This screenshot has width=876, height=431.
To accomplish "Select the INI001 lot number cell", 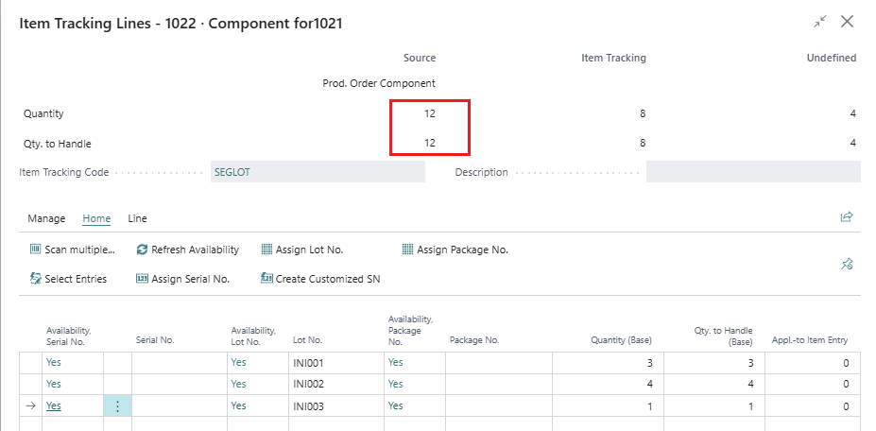I will (x=336, y=363).
